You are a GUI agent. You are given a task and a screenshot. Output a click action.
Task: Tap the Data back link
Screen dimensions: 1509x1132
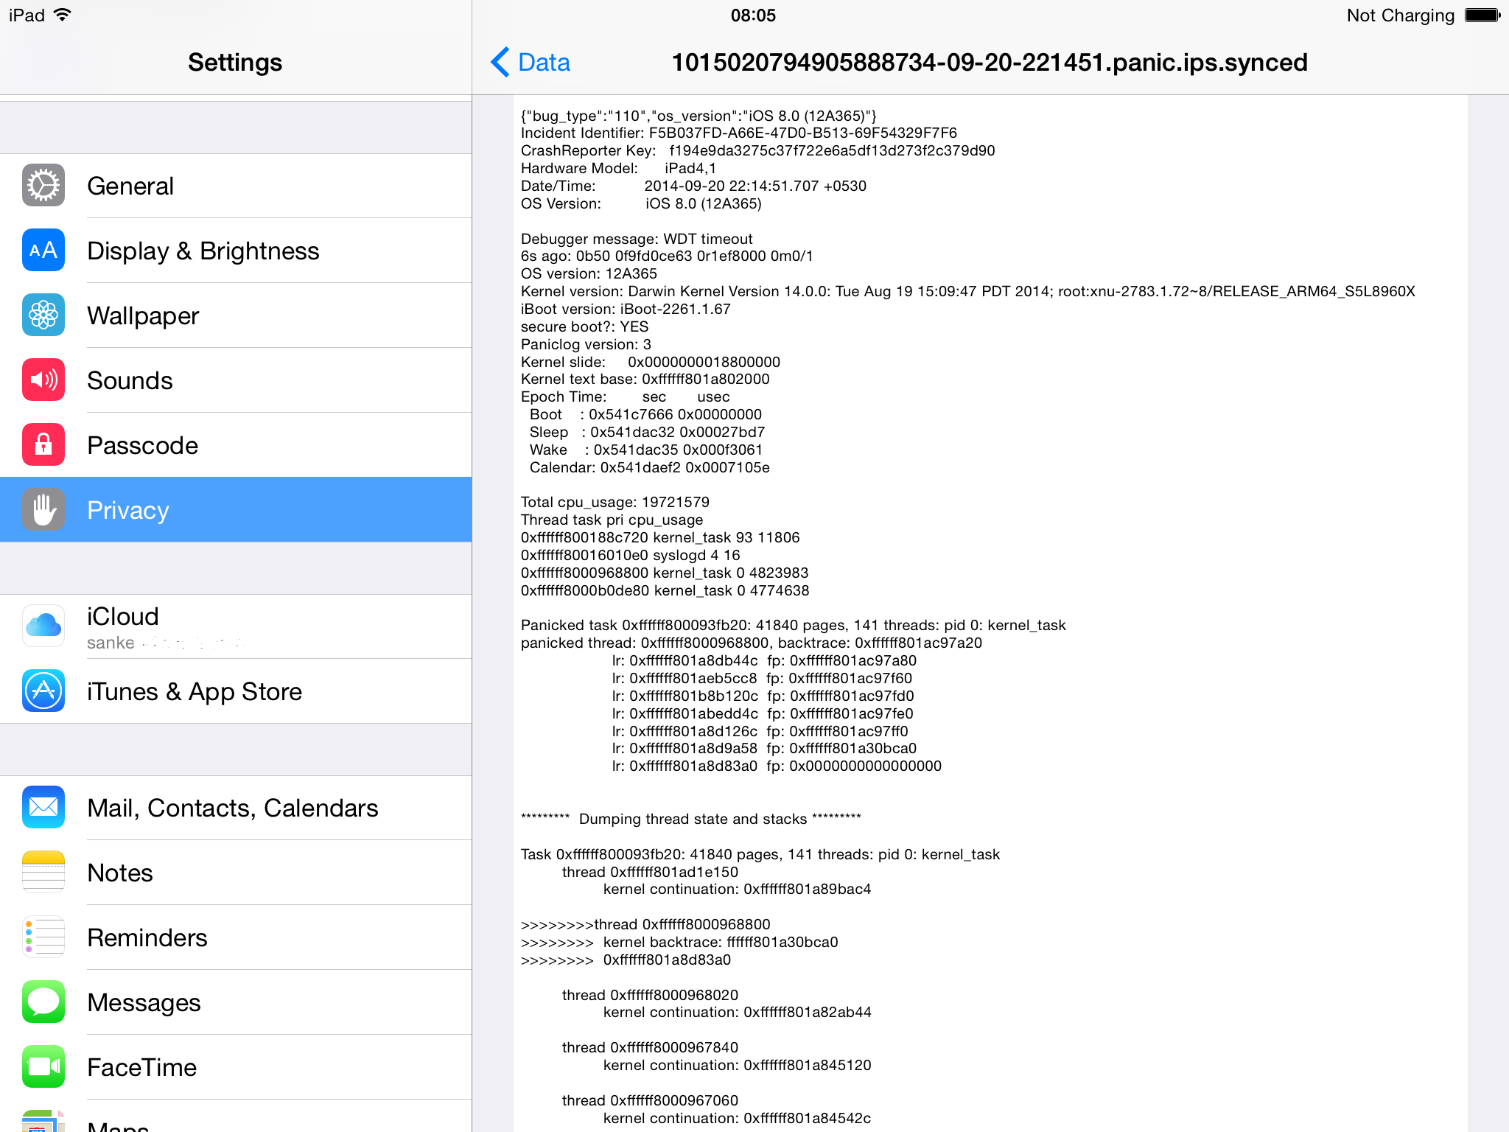544,62
